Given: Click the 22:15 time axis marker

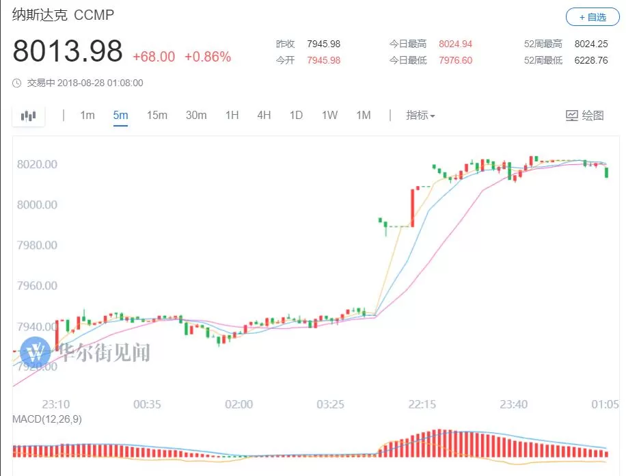Looking at the screenshot, I should click(422, 404).
